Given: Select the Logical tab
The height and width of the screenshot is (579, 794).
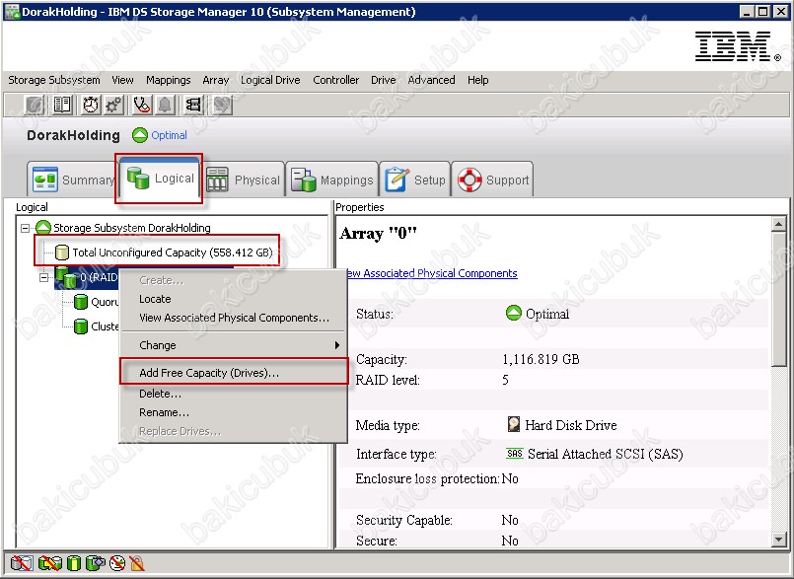Looking at the screenshot, I should 160,178.
